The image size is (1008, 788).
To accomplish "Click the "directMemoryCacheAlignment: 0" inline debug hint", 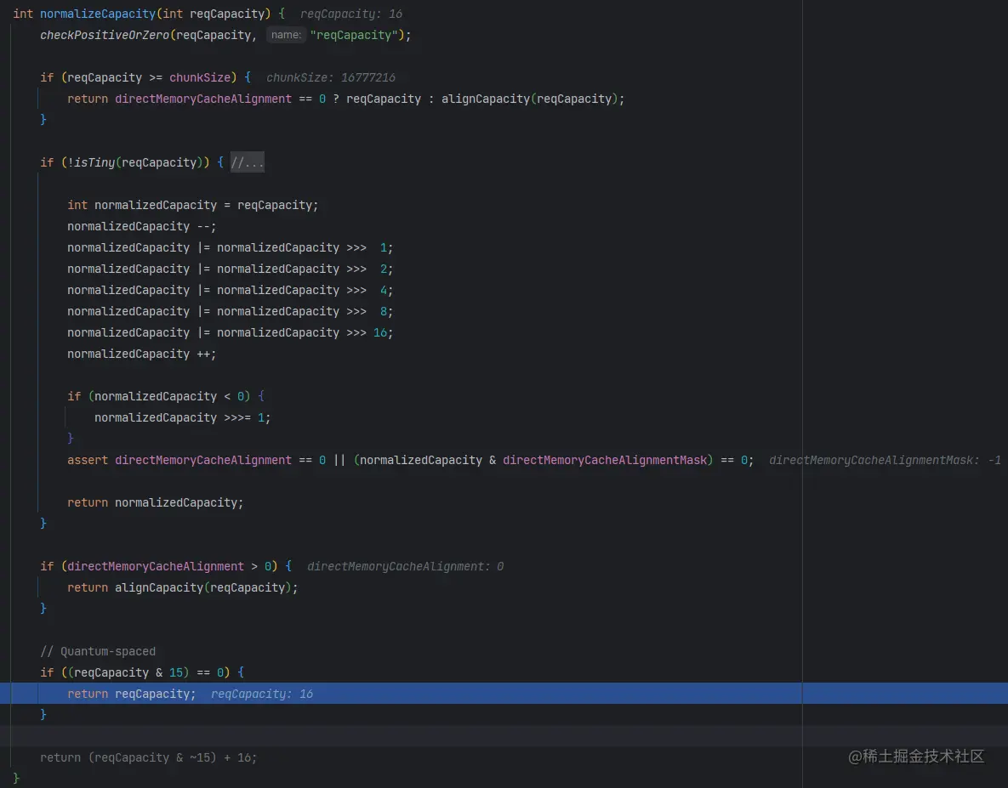I will pos(405,566).
